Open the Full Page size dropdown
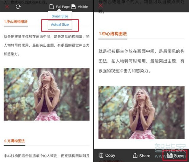 coord(63,7)
